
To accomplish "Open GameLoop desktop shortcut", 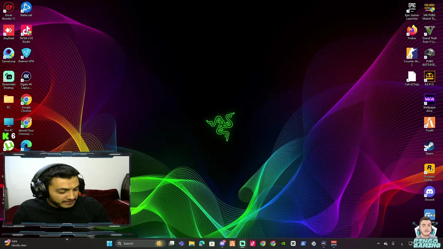I will tap(9, 56).
